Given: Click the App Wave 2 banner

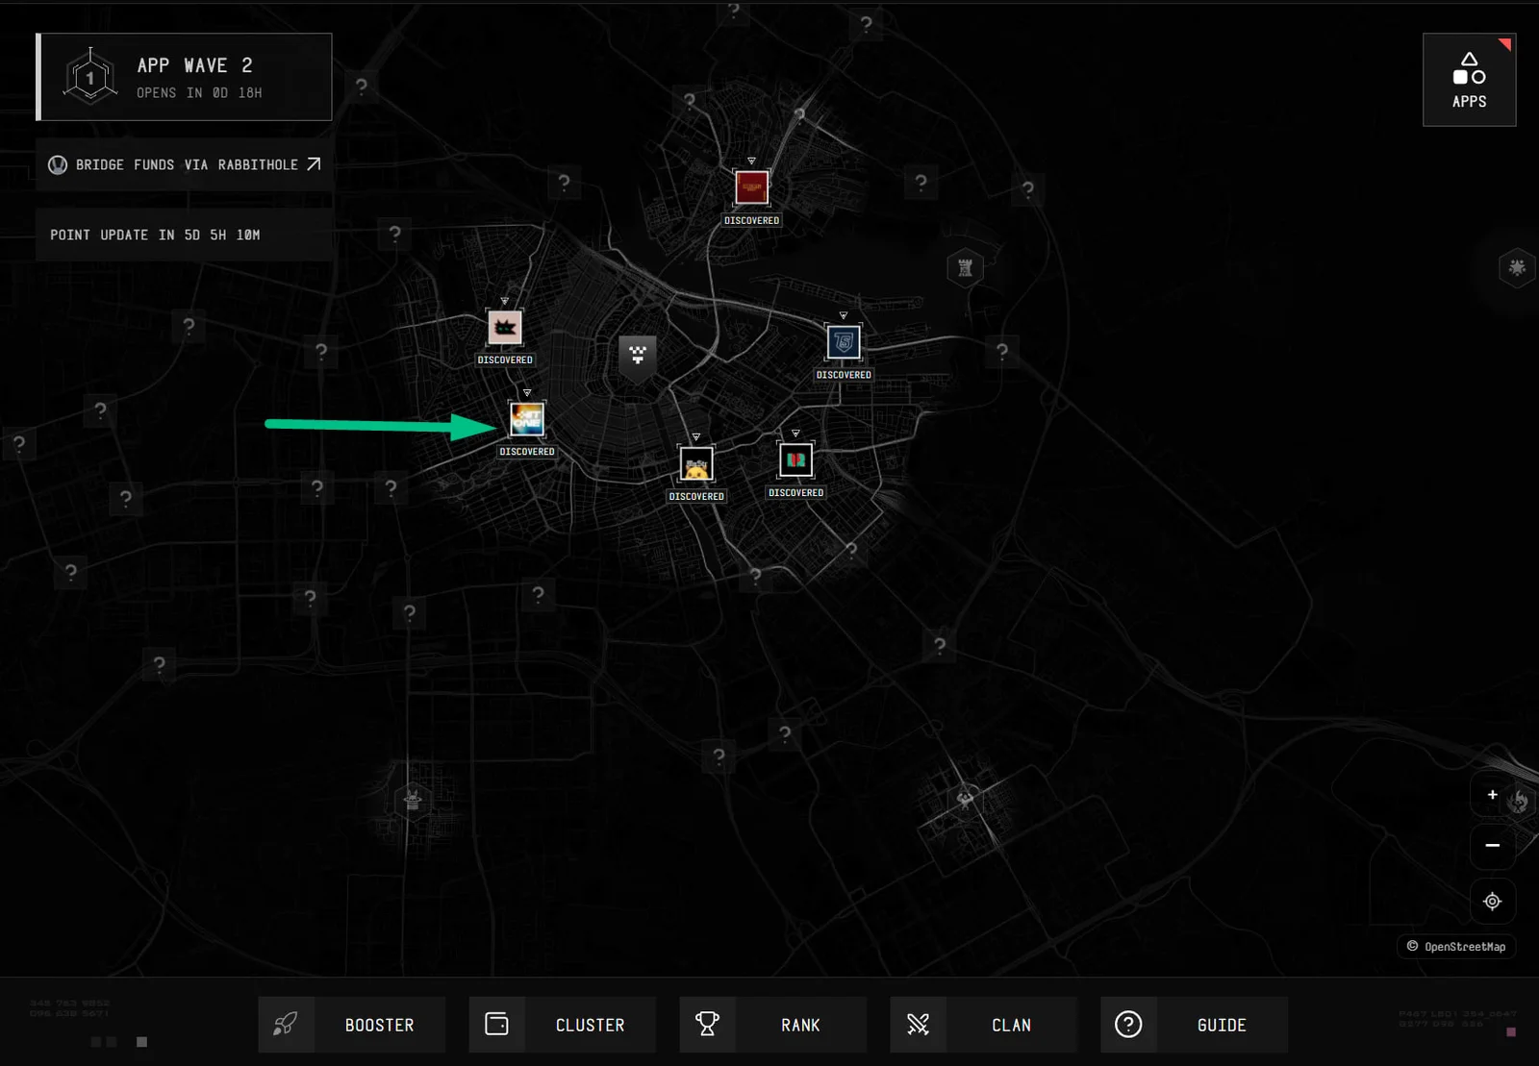Looking at the screenshot, I should pos(185,77).
